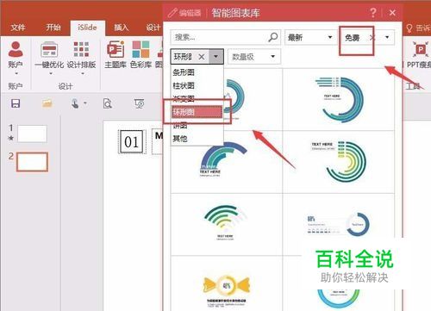Click the open folder icon

47,103
